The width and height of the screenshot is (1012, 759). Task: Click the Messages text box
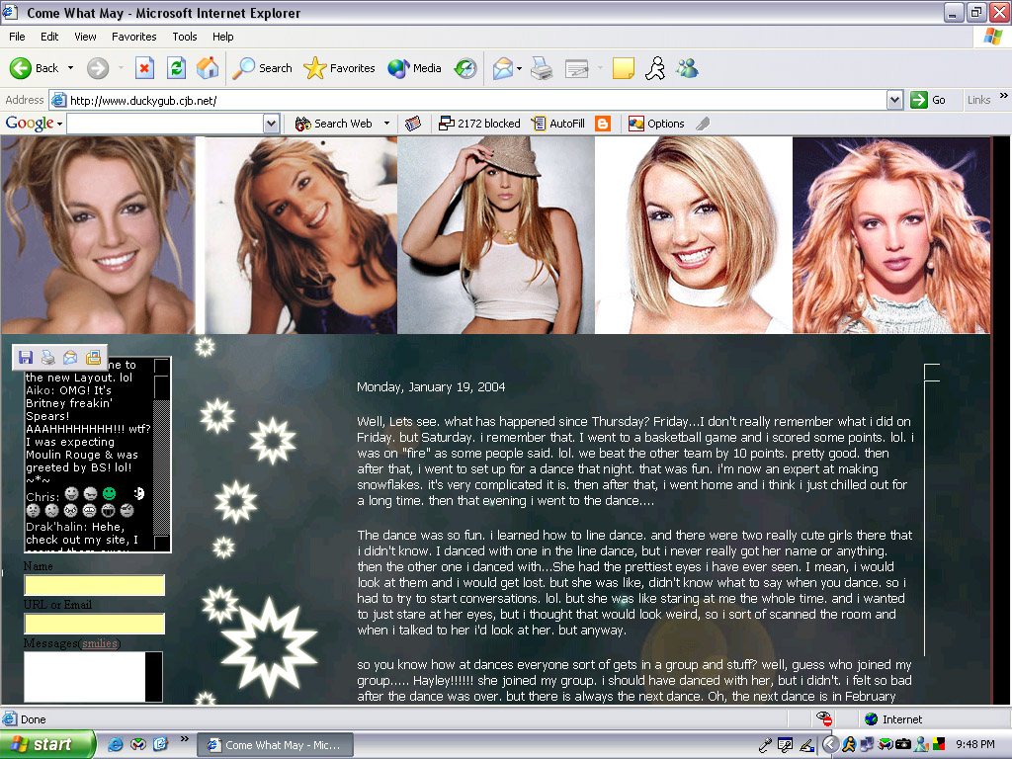pyautogui.click(x=85, y=676)
